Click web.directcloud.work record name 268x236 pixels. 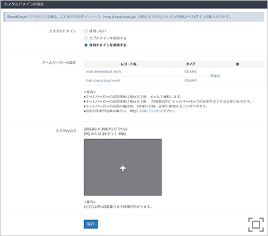pos(103,72)
